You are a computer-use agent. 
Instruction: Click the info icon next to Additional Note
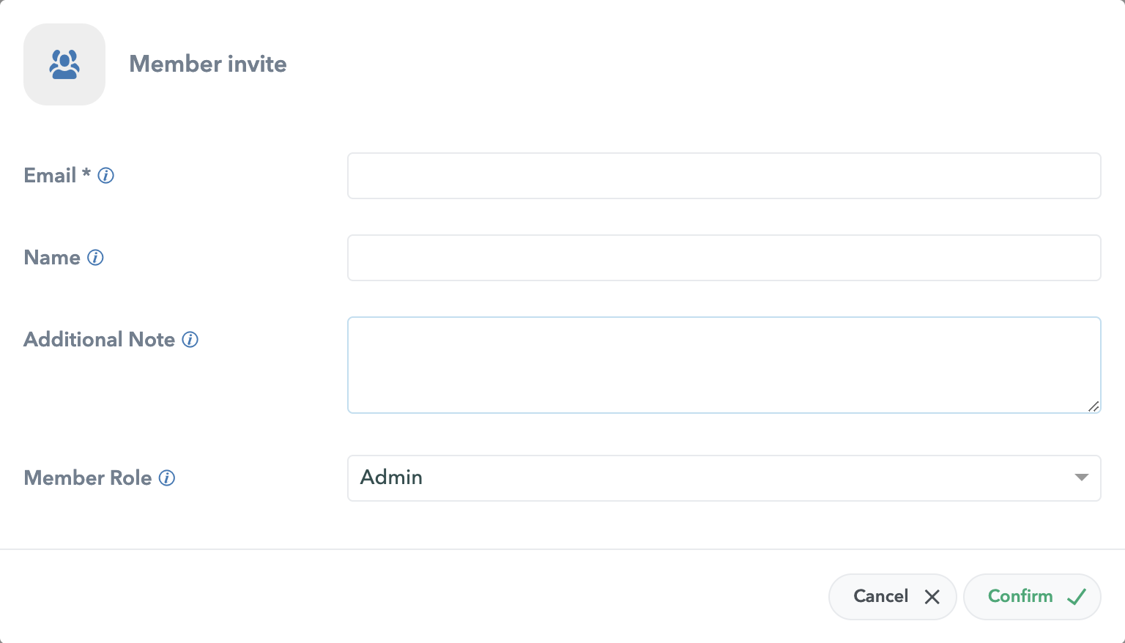tap(190, 340)
